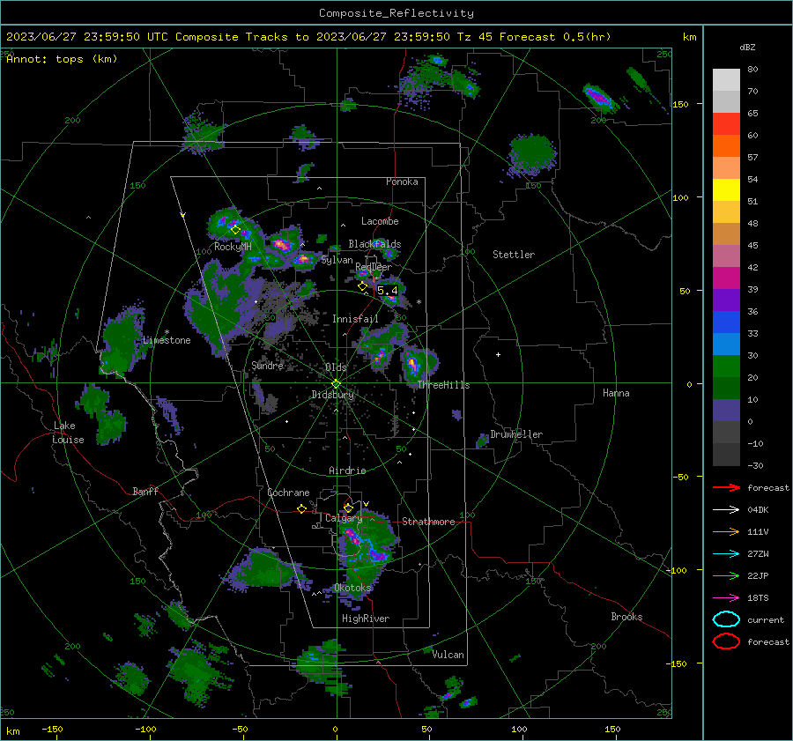
Task: Click the Lake Louise label
Action: 68,433
